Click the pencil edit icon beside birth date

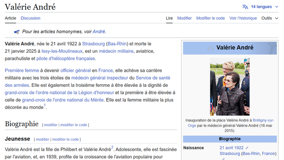click(247, 148)
